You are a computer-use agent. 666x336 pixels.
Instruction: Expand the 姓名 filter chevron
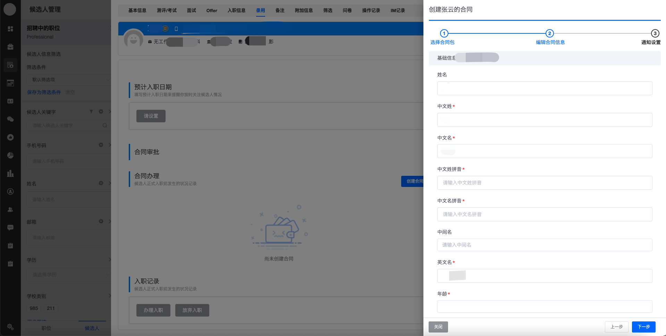(x=110, y=183)
